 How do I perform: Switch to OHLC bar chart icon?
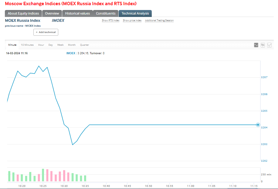tap(269, 45)
